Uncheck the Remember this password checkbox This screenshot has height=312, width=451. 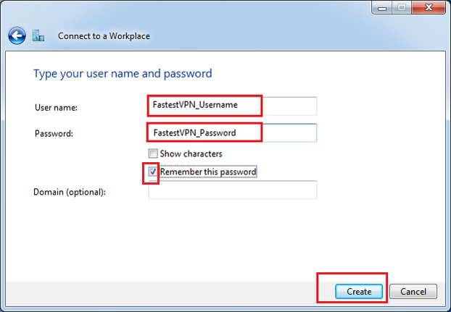tap(153, 172)
